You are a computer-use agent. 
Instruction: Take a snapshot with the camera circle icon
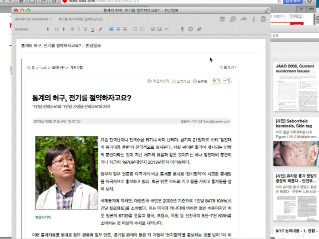coord(190,29)
